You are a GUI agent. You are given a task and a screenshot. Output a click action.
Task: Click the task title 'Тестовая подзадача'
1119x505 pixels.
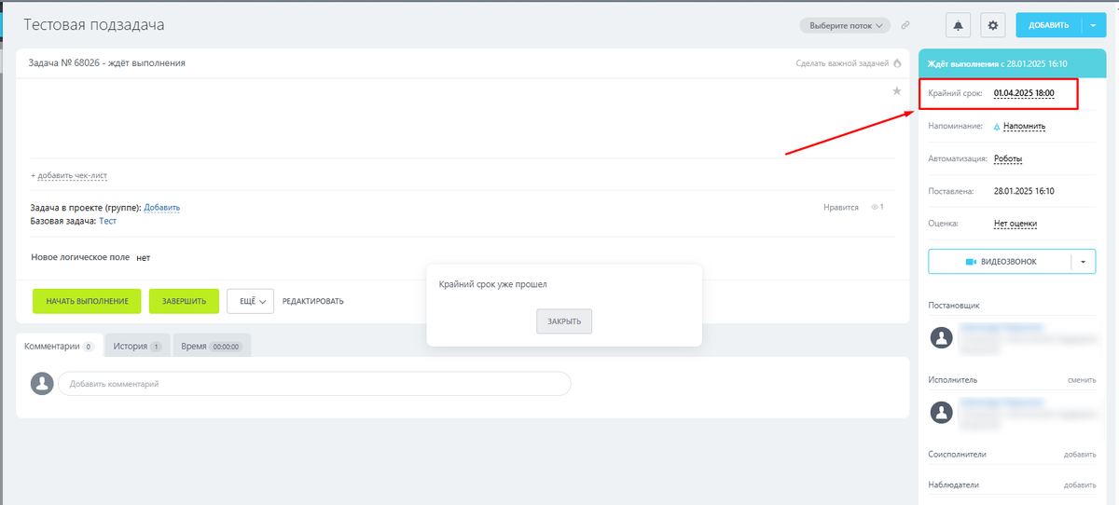[x=93, y=25]
